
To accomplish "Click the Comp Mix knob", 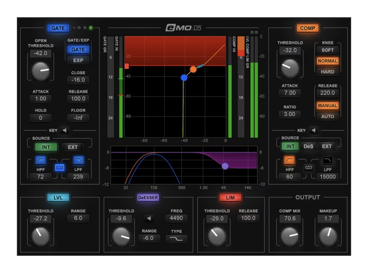I will (x=290, y=236).
